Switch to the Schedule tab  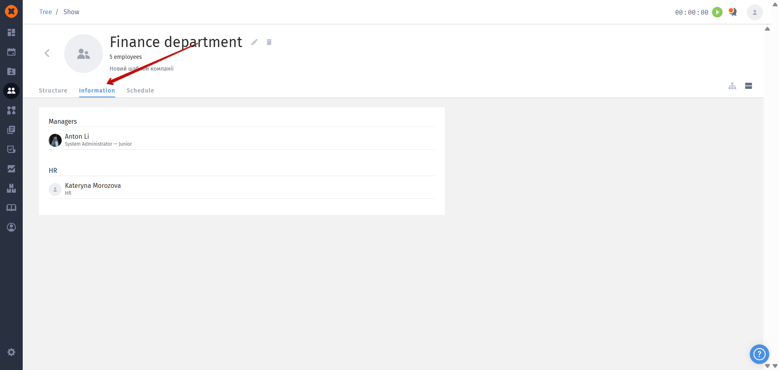140,90
